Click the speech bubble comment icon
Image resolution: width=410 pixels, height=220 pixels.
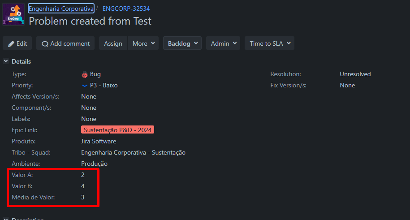point(45,43)
